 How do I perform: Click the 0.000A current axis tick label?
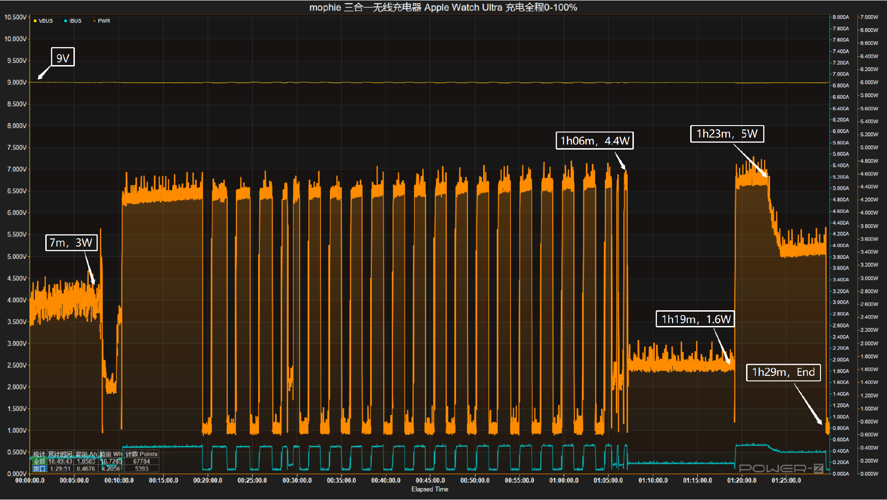(841, 474)
